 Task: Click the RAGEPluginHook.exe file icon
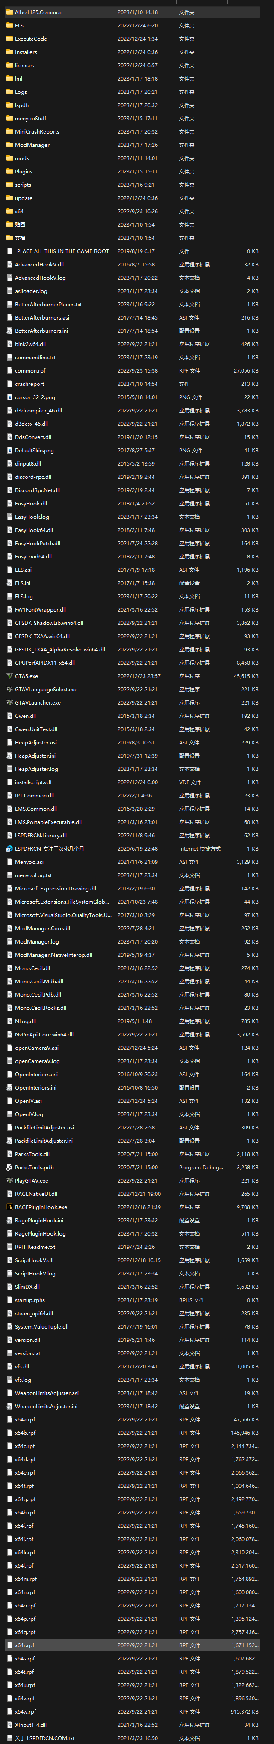[x=9, y=1207]
